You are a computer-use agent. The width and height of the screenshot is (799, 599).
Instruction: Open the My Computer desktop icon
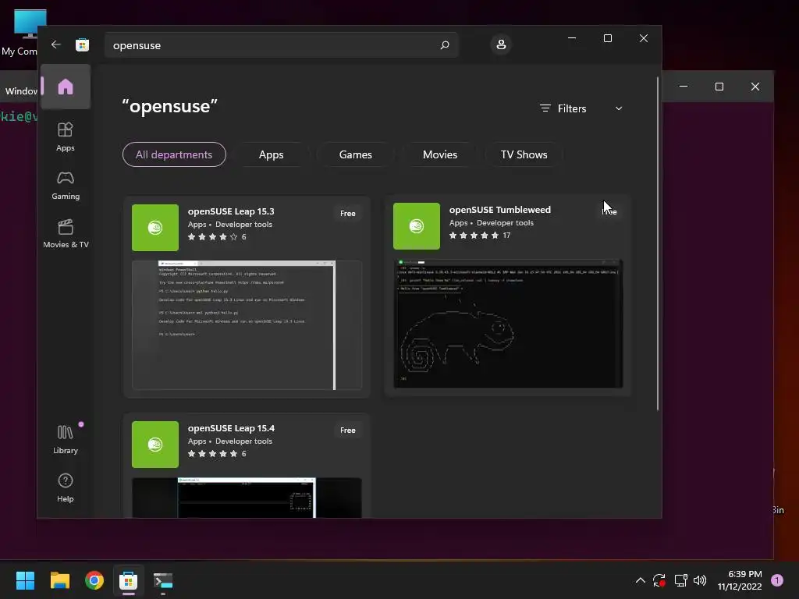[x=23, y=33]
